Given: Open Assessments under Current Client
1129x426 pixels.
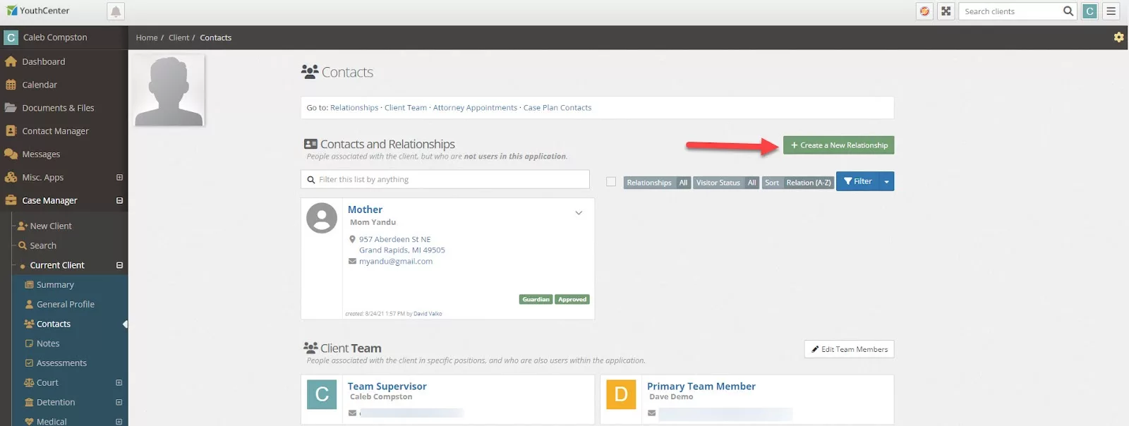Looking at the screenshot, I should click(x=61, y=363).
